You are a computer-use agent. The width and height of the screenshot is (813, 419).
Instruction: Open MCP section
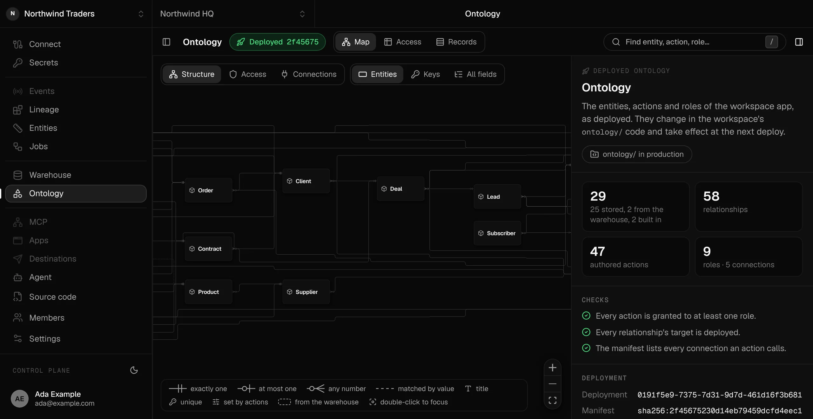click(x=76, y=222)
